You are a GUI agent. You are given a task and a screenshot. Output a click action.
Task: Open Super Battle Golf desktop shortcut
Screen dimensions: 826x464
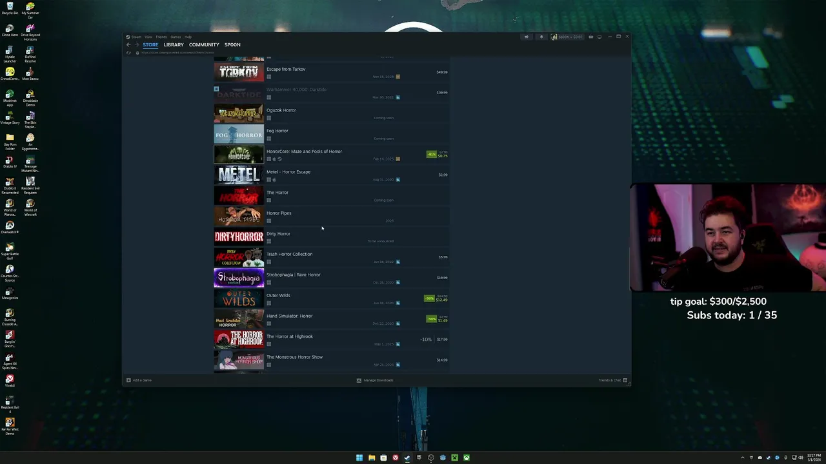click(x=10, y=251)
